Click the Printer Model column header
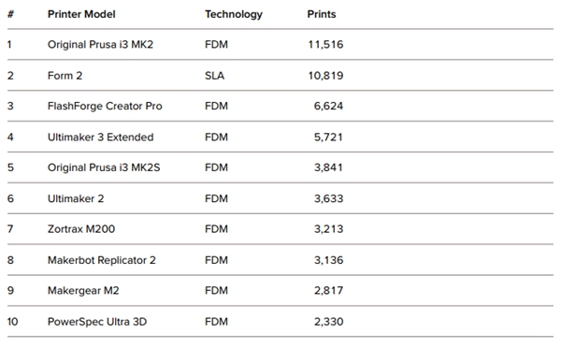This screenshot has height=348, width=561. click(81, 14)
